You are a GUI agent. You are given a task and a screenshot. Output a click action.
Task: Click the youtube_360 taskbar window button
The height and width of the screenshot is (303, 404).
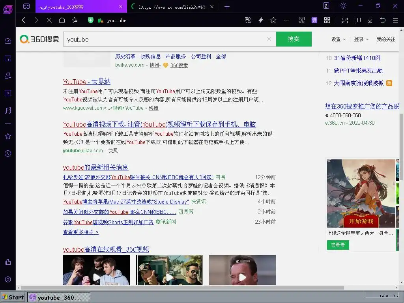59,297
